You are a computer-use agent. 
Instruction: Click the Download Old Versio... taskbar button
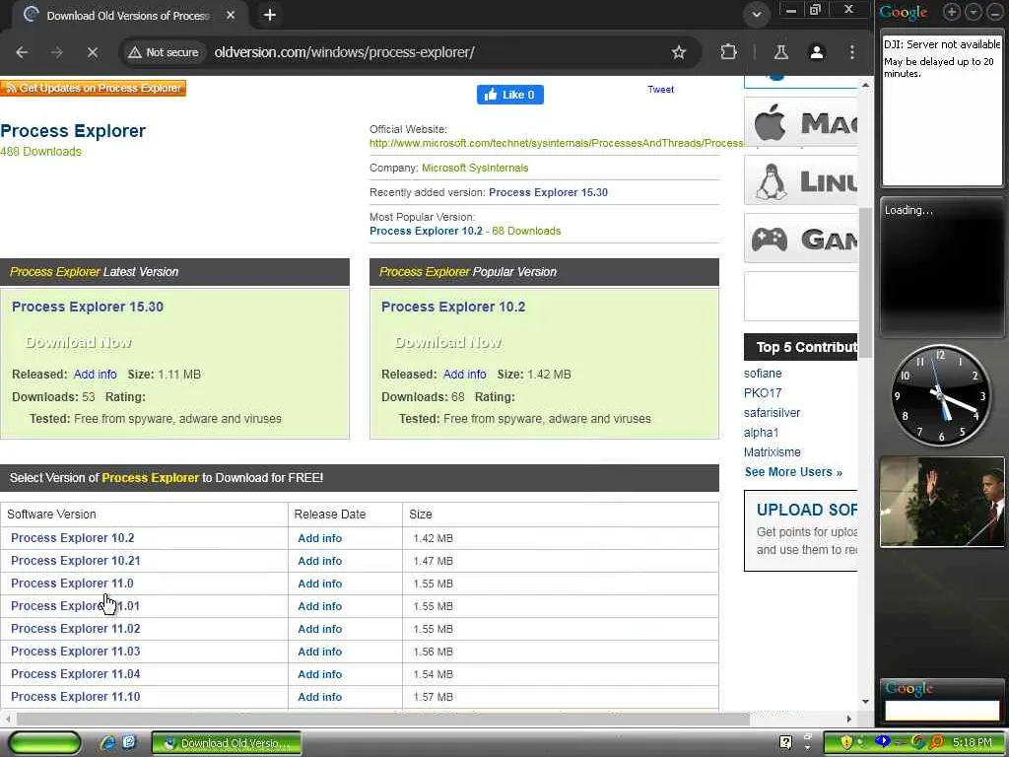pyautogui.click(x=227, y=743)
